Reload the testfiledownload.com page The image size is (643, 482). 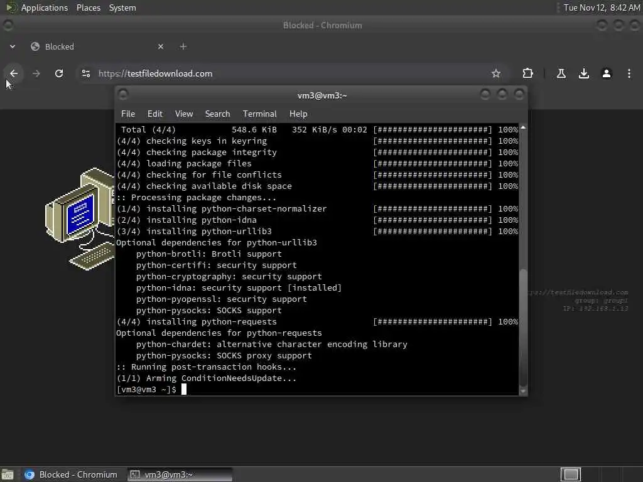pyautogui.click(x=59, y=73)
